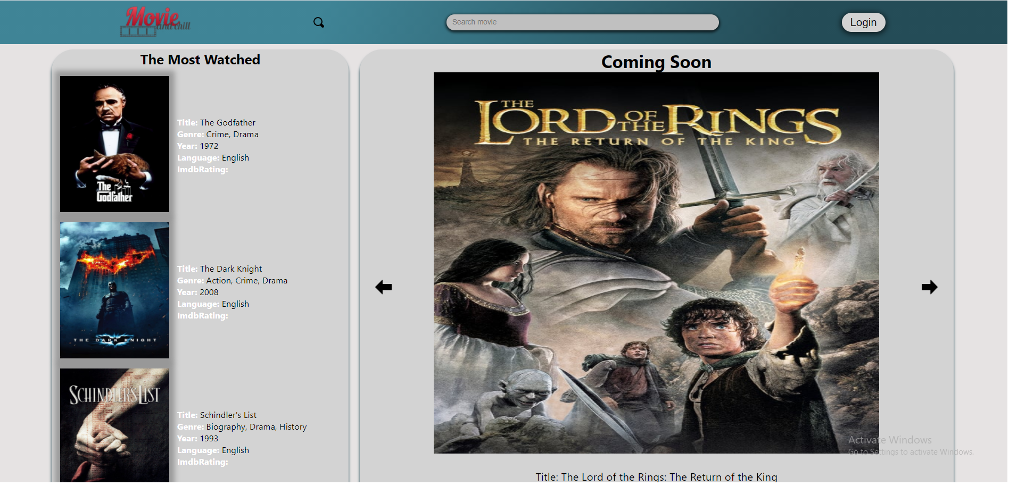1009x486 pixels.
Task: Click The Most Watched heading
Action: [200, 60]
